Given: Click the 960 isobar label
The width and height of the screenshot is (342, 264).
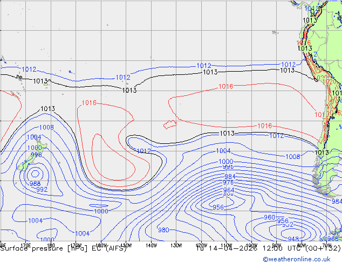Looking at the screenshot, I should [269, 217].
